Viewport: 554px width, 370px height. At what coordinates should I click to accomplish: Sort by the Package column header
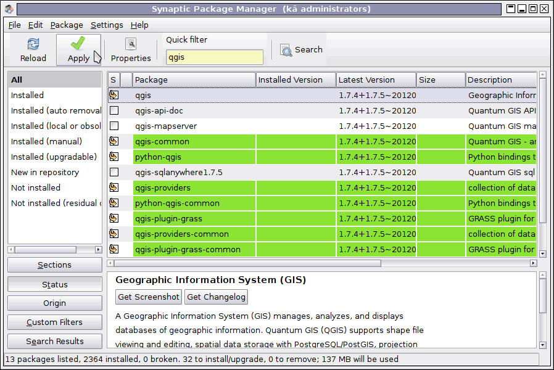pos(194,80)
